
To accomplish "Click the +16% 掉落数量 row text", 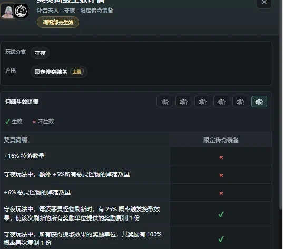I will (24, 156).
